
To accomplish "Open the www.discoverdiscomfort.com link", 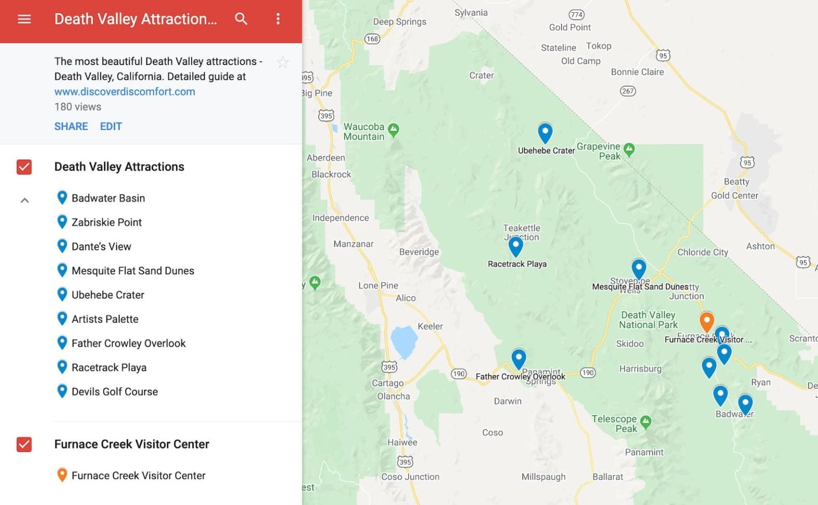I will [124, 91].
